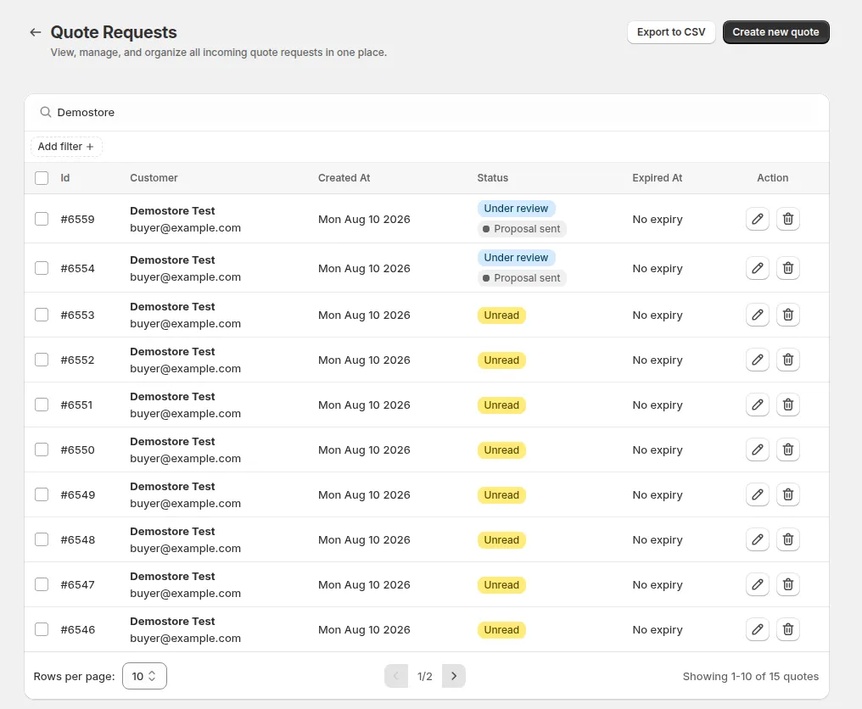Edit quote #6559 with the pencil icon
The height and width of the screenshot is (709, 862).
757,219
